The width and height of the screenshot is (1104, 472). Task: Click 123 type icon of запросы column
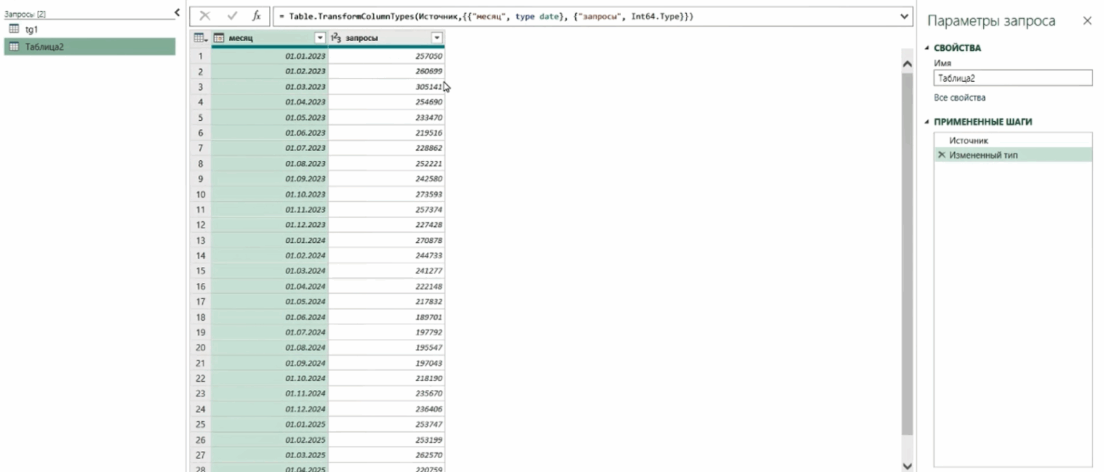(x=336, y=37)
